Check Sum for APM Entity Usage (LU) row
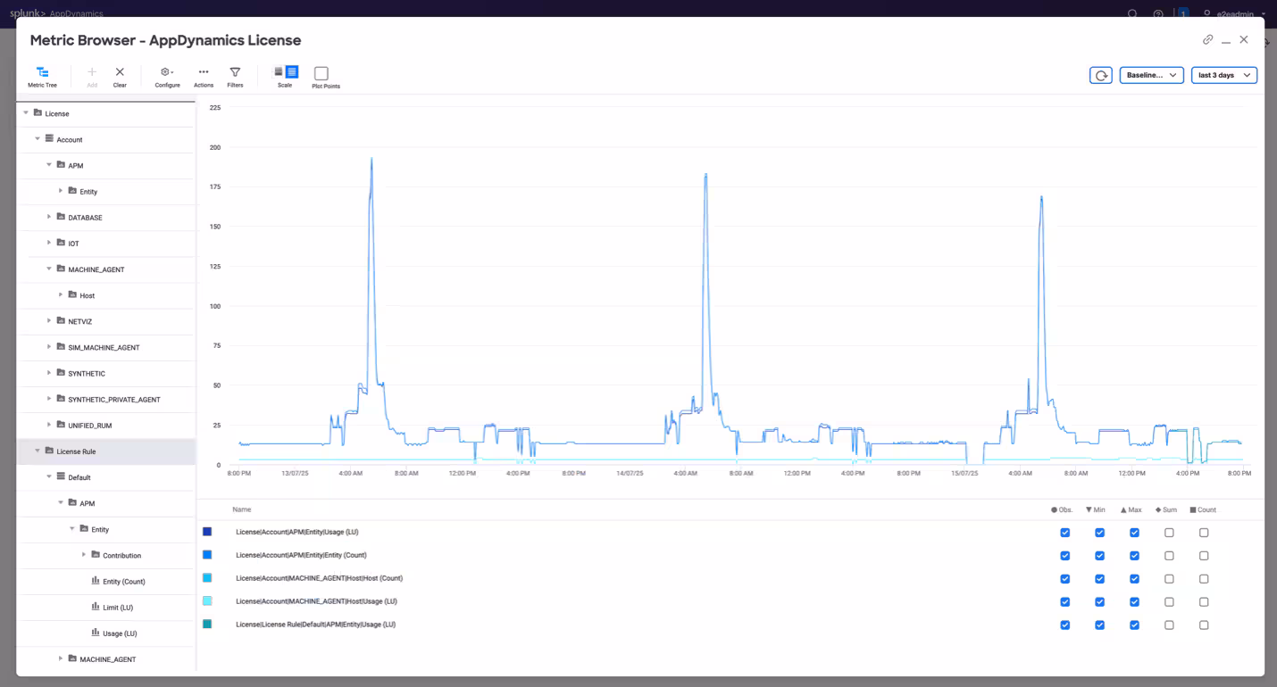 pos(1169,533)
